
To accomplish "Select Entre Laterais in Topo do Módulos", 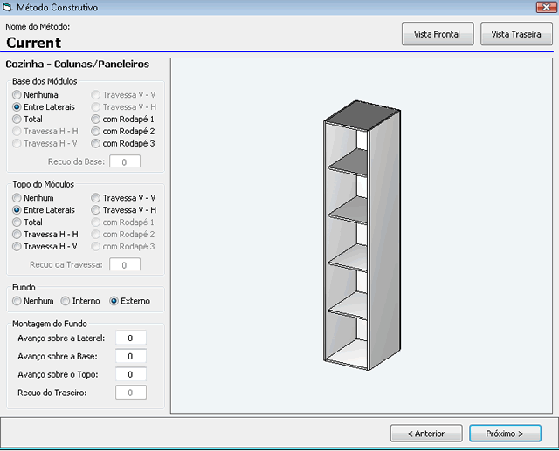I will click(x=44, y=210).
